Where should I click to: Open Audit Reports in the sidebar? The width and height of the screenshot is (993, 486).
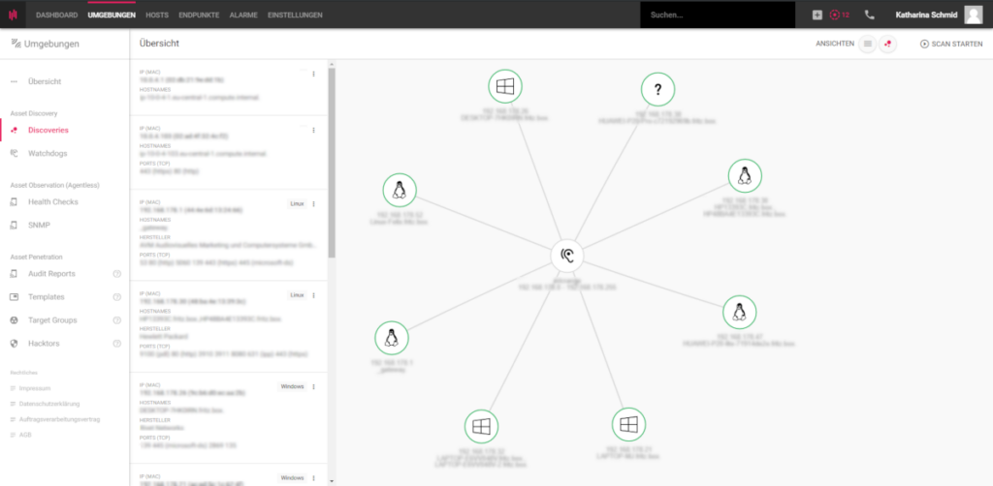(x=51, y=274)
